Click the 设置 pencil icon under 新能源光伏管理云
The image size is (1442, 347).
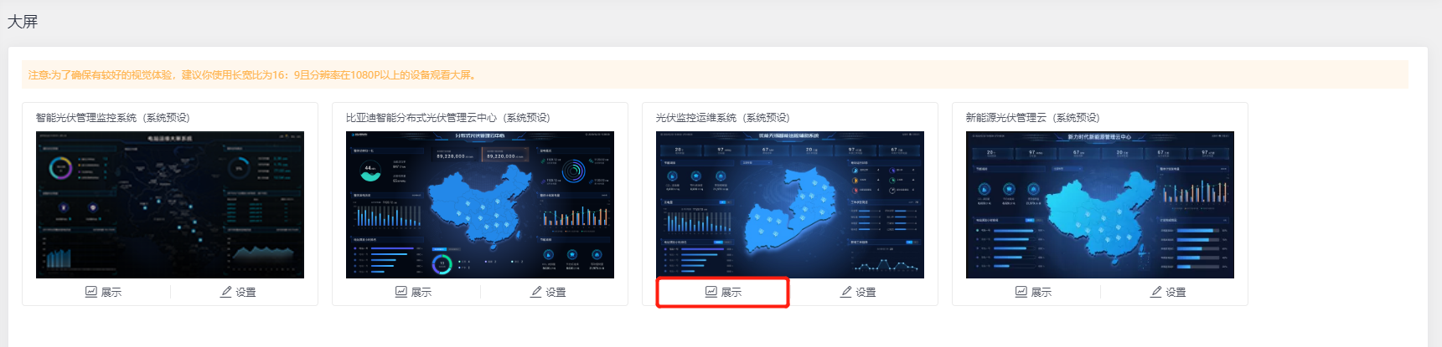pyautogui.click(x=1155, y=292)
